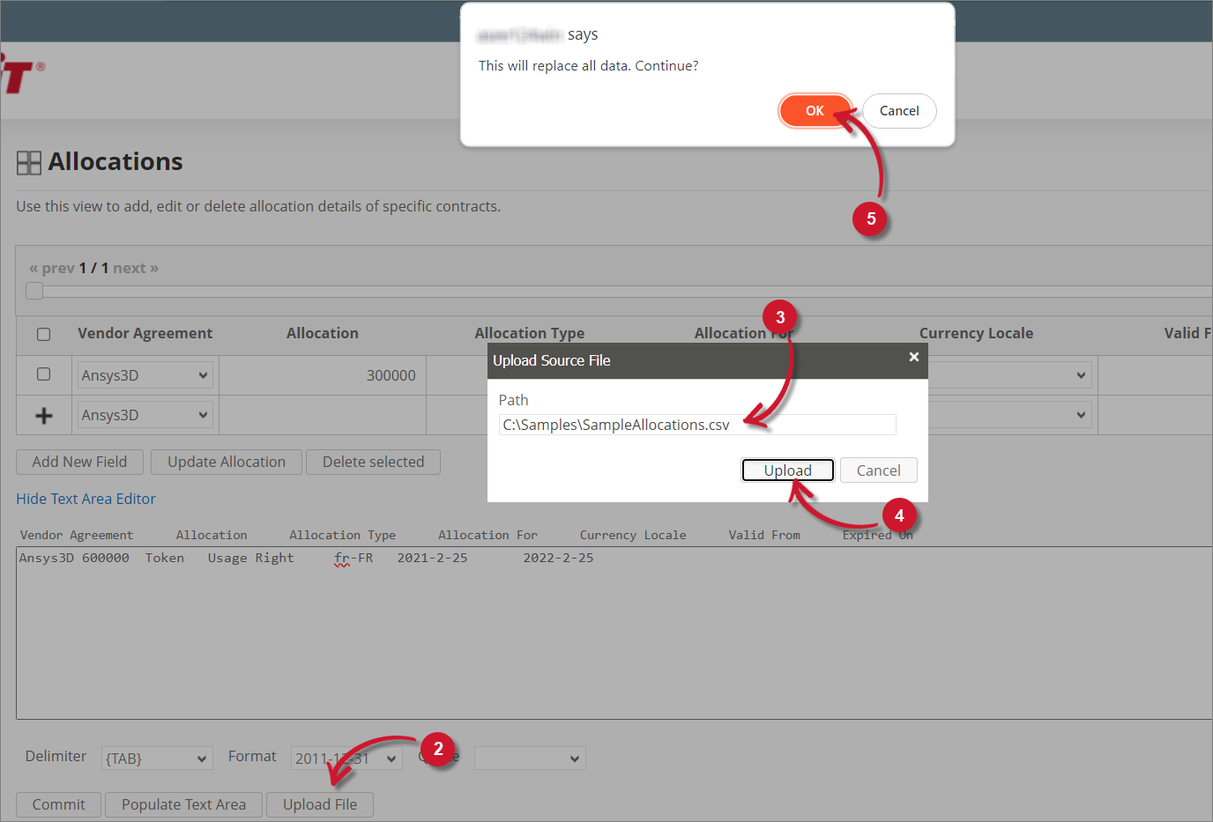Click the Allocations grid icon in the header
The height and width of the screenshot is (822, 1213).
click(29, 162)
